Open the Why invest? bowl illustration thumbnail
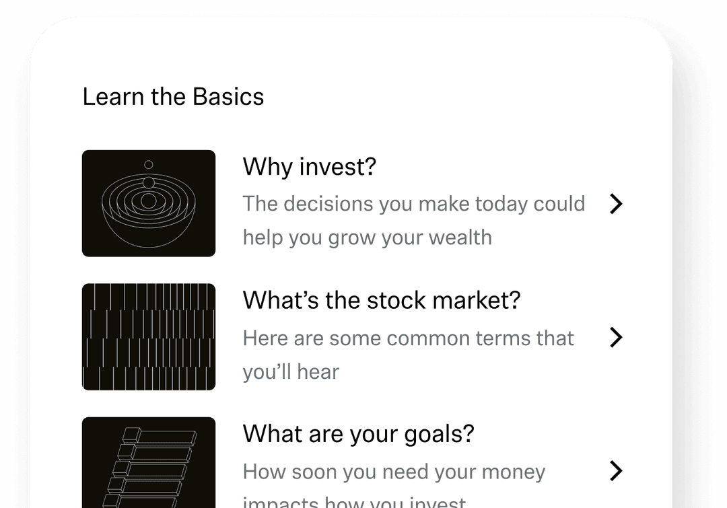Viewport: 727px width, 508px height. 149,203
